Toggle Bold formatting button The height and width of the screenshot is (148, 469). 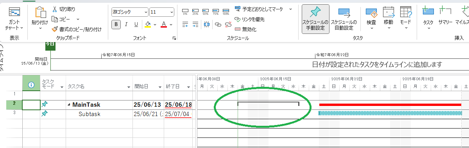click(x=116, y=25)
